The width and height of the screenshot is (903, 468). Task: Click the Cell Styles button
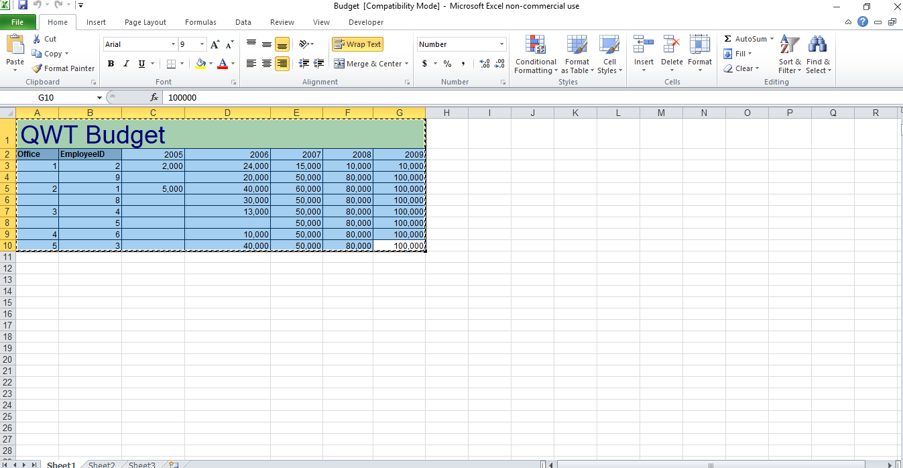point(609,55)
